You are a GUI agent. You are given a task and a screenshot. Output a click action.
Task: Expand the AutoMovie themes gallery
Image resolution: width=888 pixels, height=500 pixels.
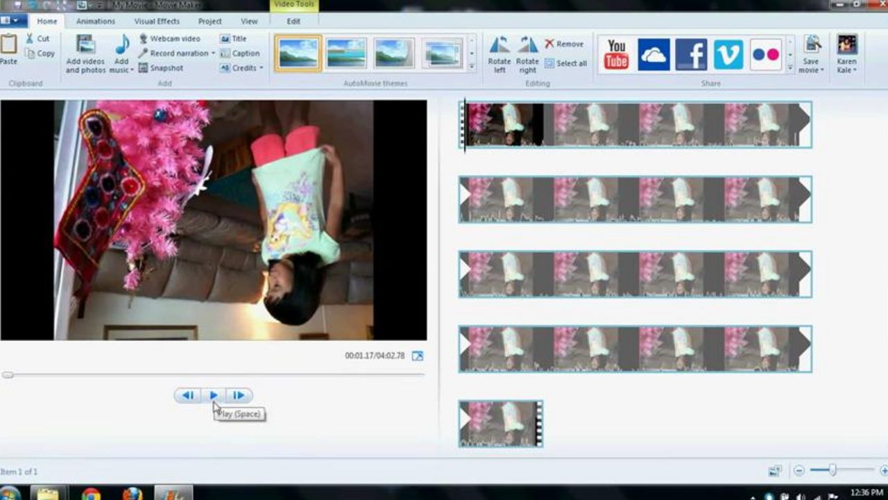pyautogui.click(x=472, y=67)
